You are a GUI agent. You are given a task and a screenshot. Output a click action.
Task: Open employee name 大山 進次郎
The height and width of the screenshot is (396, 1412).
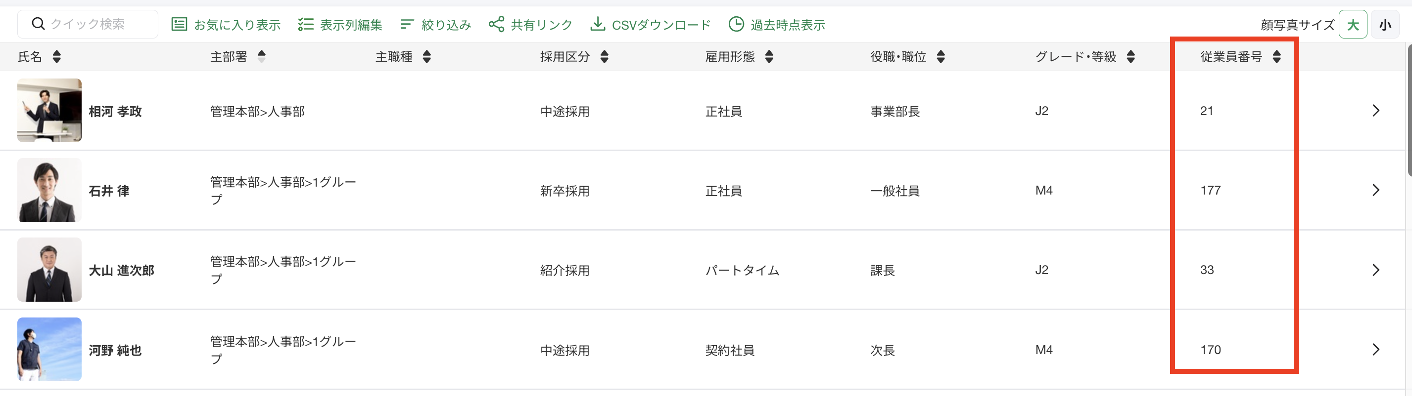121,270
